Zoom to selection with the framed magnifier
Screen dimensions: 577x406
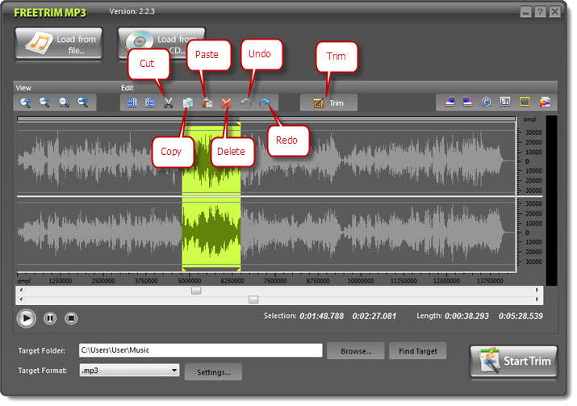click(64, 103)
